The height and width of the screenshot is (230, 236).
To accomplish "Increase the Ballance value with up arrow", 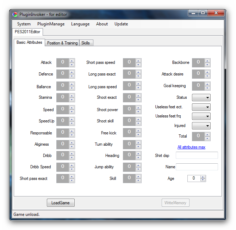I will (72, 84).
